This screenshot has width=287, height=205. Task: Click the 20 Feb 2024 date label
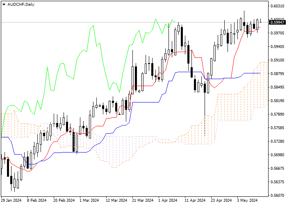tap(64, 200)
